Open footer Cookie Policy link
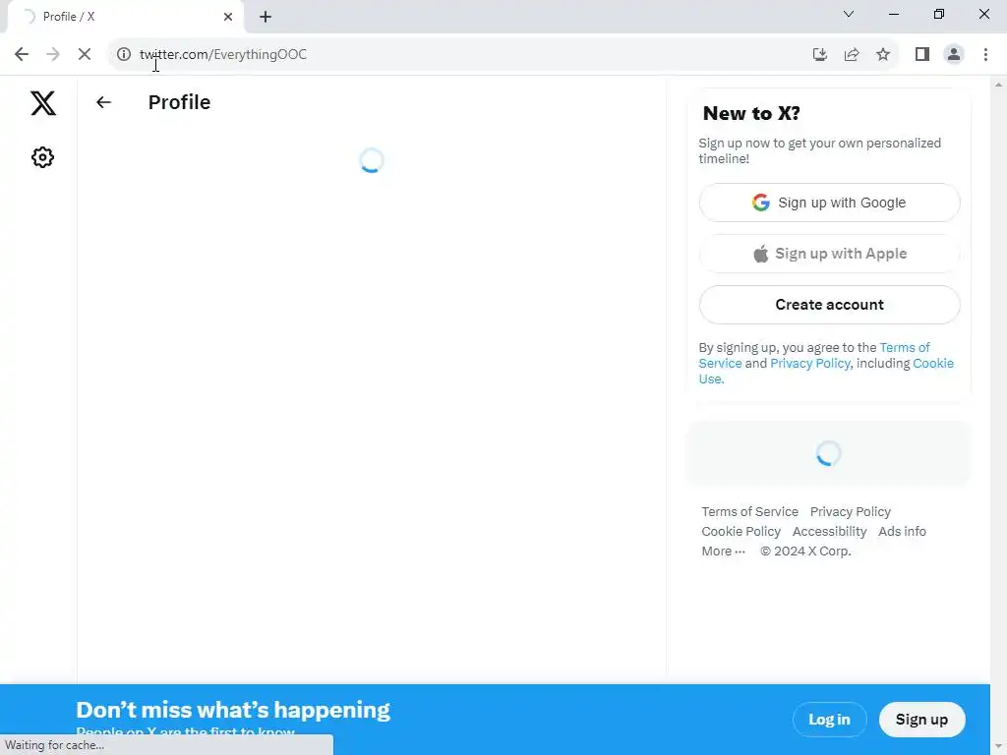 pyautogui.click(x=740, y=532)
